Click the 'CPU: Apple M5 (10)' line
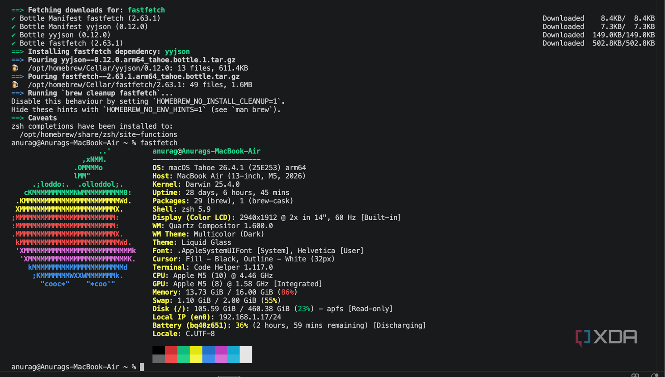 pyautogui.click(x=213, y=276)
